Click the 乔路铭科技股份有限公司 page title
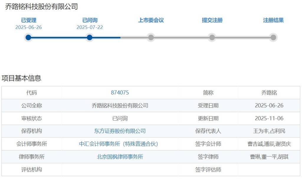The width and height of the screenshot is (302, 182). click(42, 7)
